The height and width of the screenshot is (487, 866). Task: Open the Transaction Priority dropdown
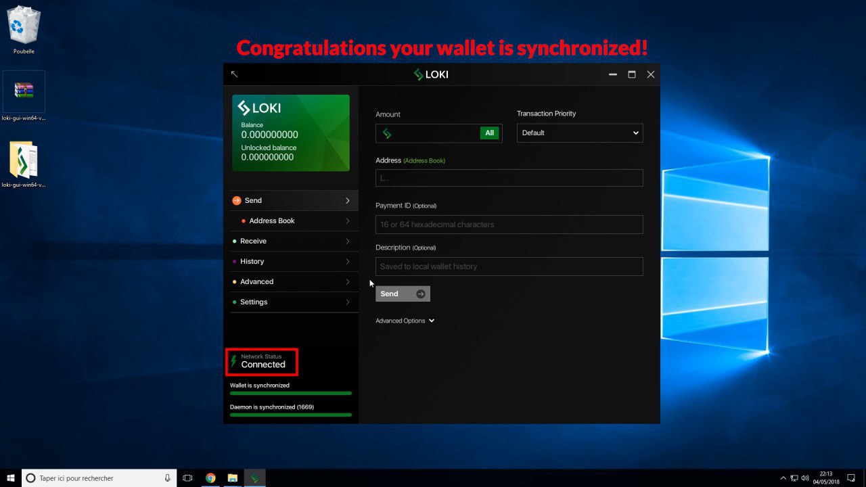pos(580,133)
